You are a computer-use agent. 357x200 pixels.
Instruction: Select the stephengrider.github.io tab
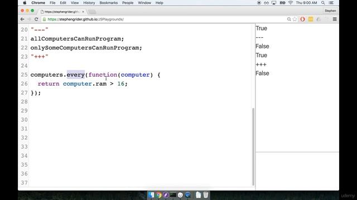pos(62,12)
